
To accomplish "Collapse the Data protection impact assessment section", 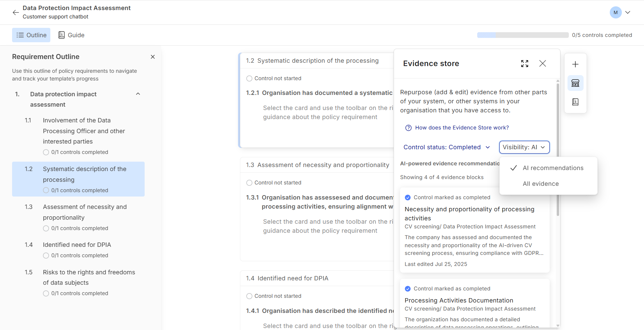I will point(138,94).
